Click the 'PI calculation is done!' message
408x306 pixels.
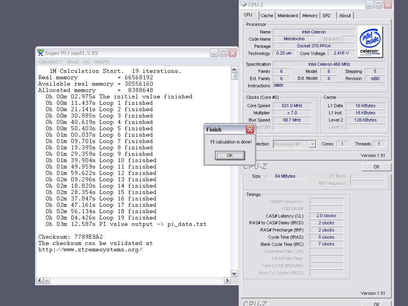231,142
